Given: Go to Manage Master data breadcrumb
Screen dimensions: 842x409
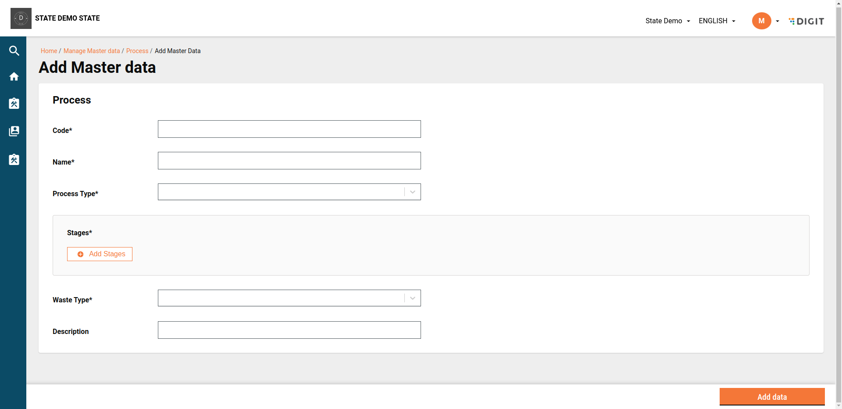Looking at the screenshot, I should coord(92,51).
